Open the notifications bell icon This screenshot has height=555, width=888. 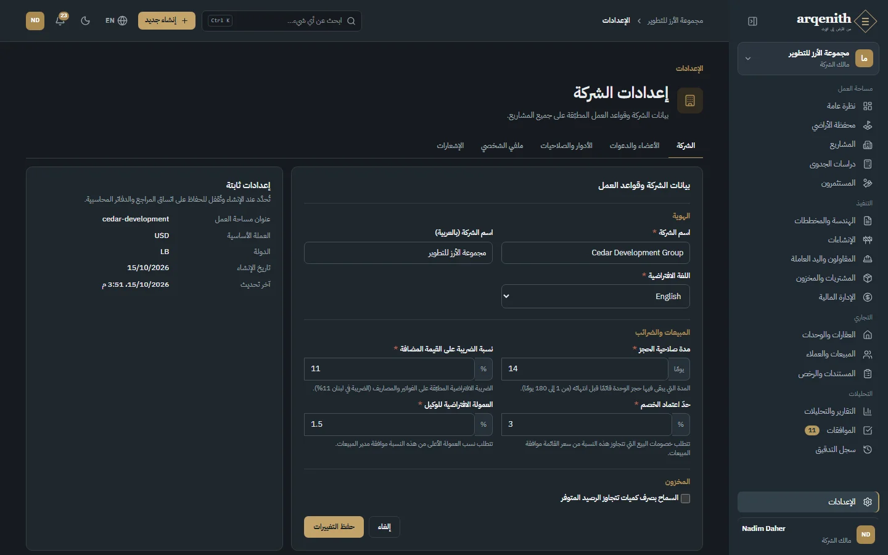point(60,20)
